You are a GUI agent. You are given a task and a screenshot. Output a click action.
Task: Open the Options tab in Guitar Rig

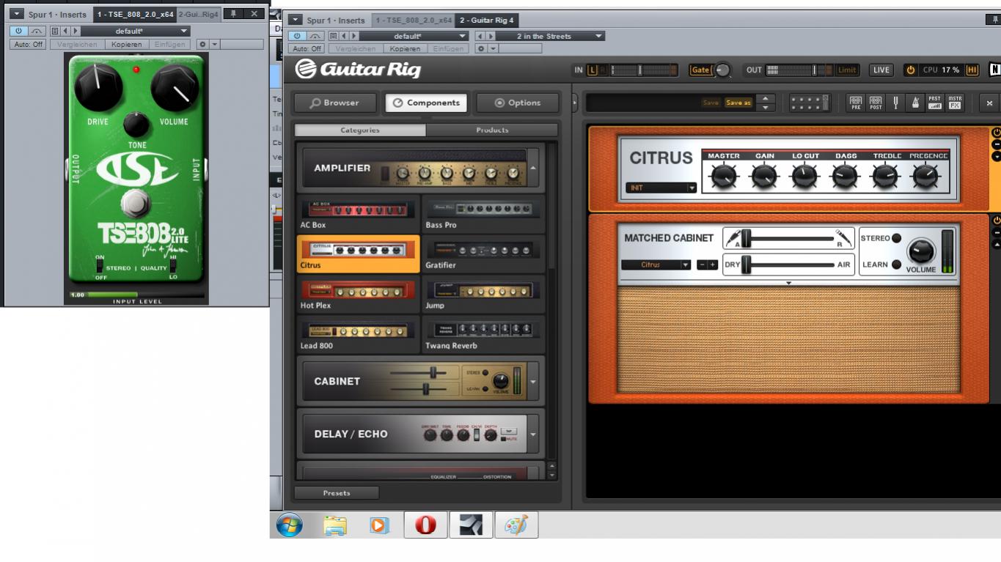pyautogui.click(x=518, y=103)
